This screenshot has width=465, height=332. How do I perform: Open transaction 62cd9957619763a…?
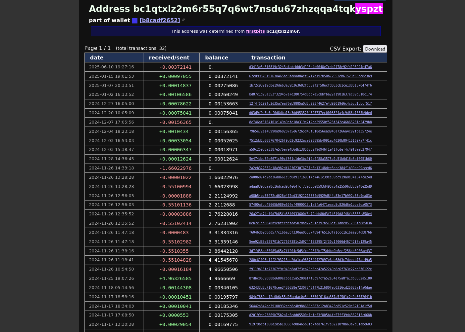310,76
